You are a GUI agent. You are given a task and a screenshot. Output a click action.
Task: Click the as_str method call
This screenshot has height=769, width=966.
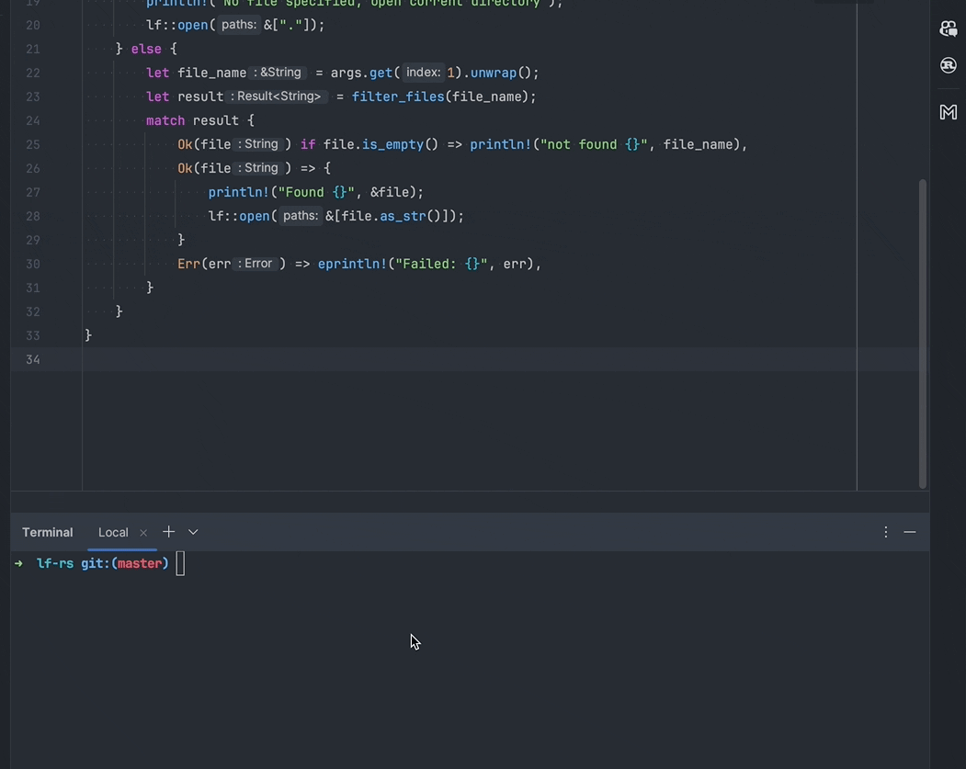pos(403,216)
